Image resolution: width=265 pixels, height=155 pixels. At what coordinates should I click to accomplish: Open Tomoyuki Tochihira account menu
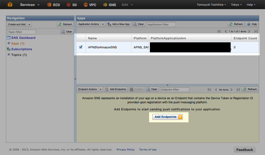(211, 5)
